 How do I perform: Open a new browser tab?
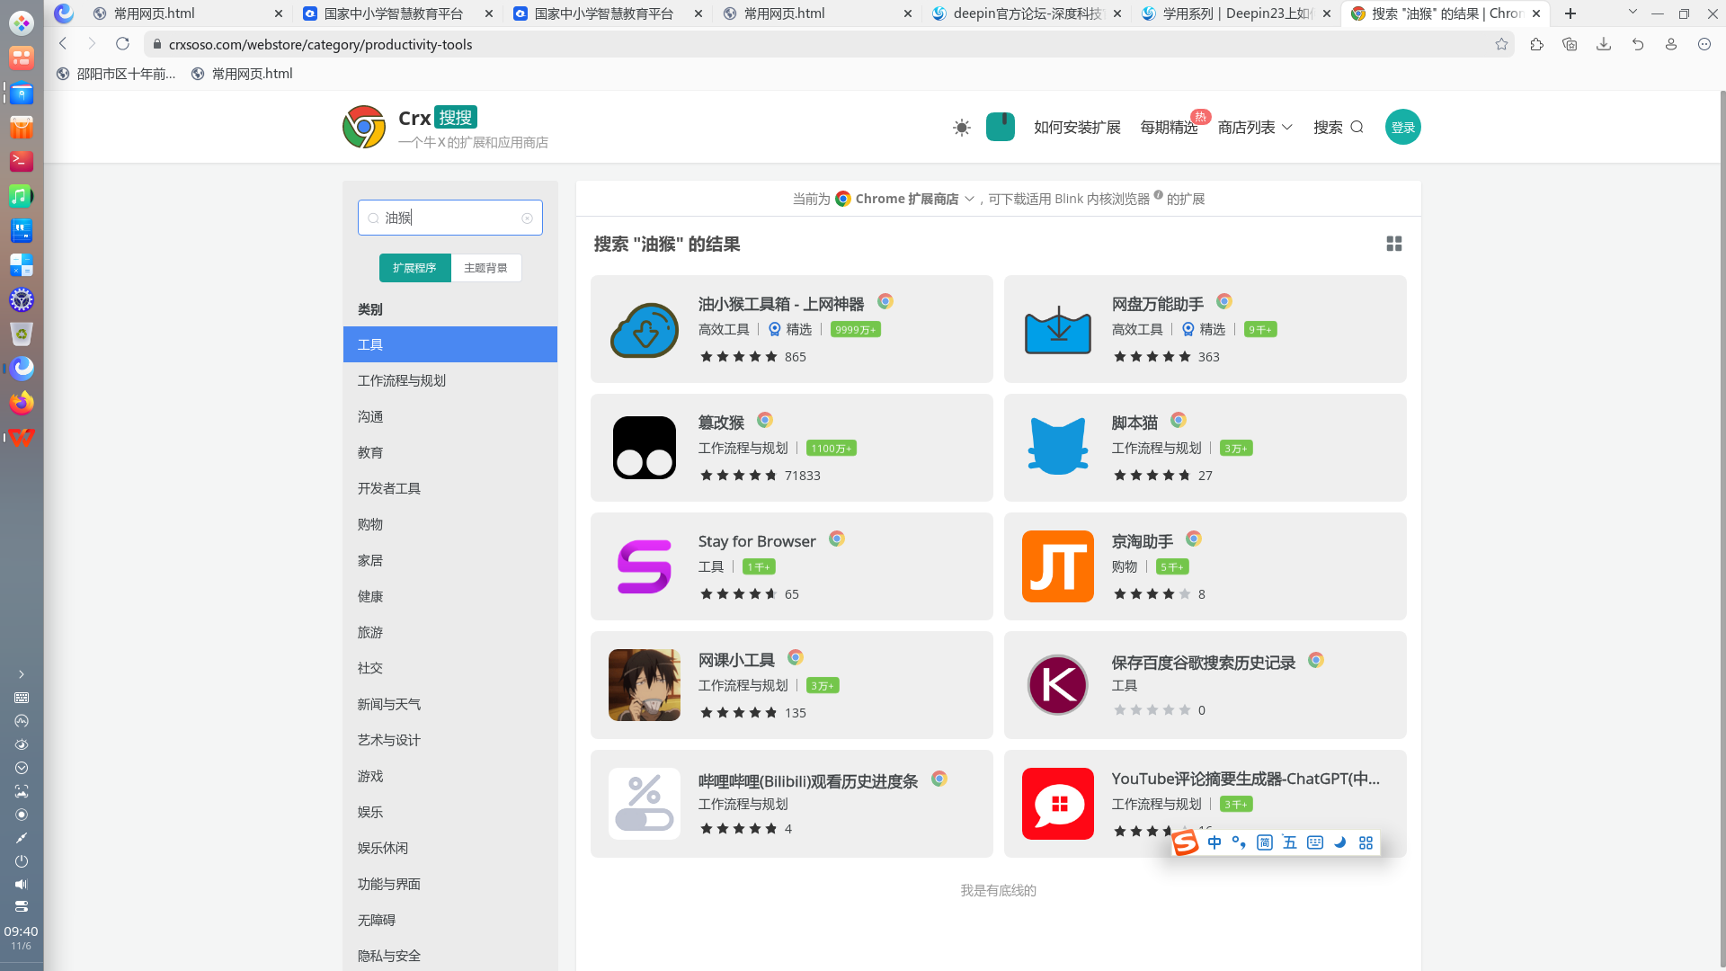pyautogui.click(x=1570, y=13)
